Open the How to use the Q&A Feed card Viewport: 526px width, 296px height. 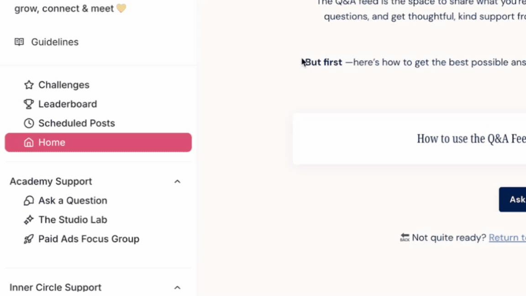tap(470, 138)
